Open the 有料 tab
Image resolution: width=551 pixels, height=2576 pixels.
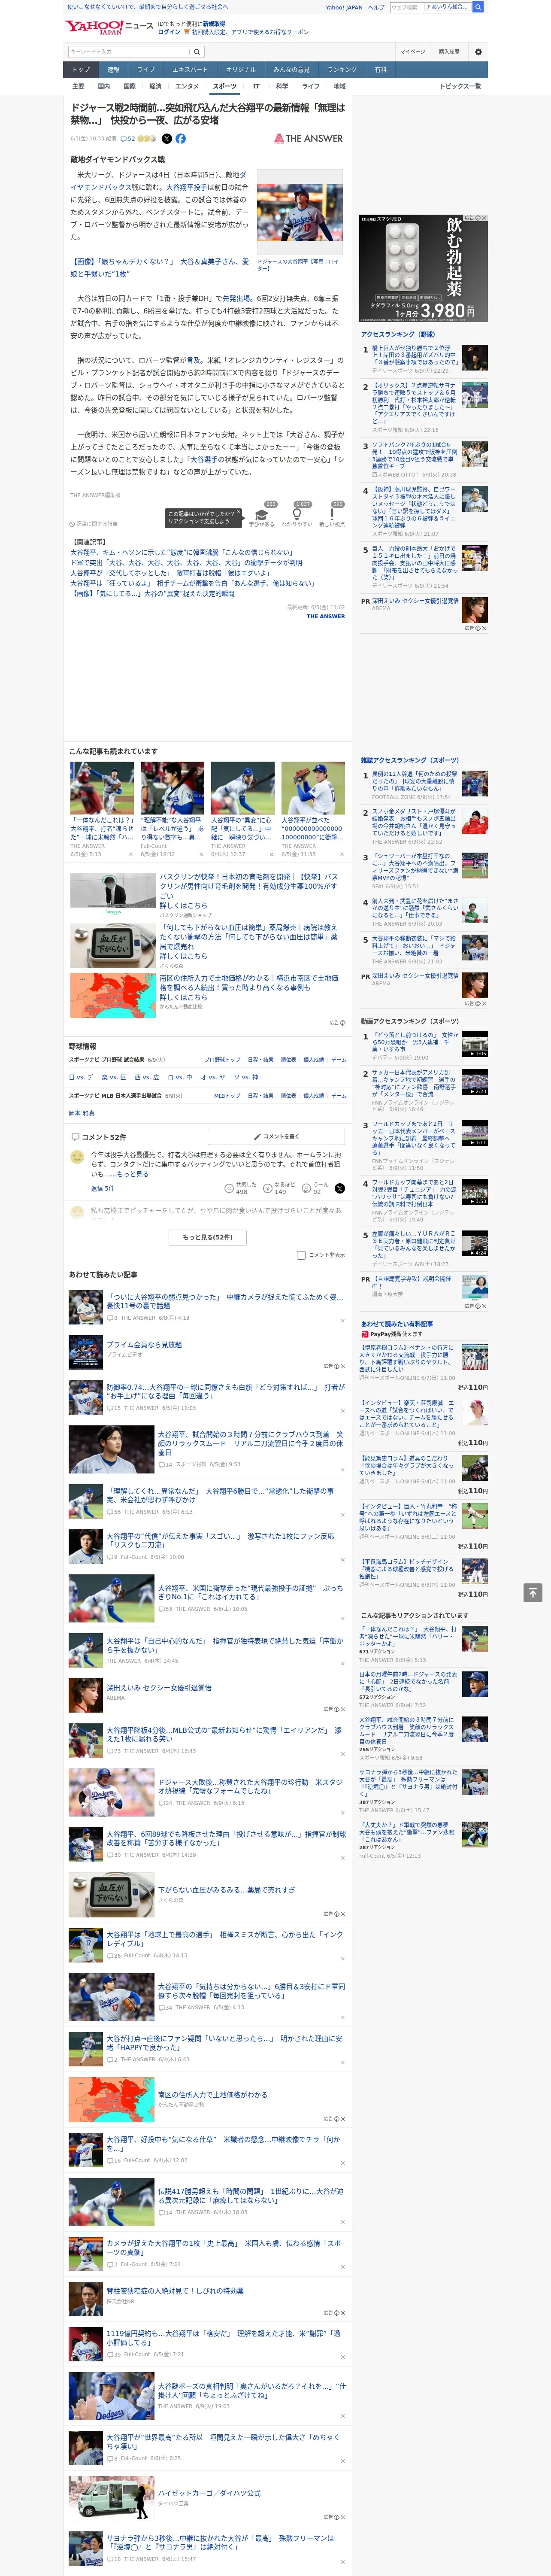pyautogui.click(x=380, y=70)
